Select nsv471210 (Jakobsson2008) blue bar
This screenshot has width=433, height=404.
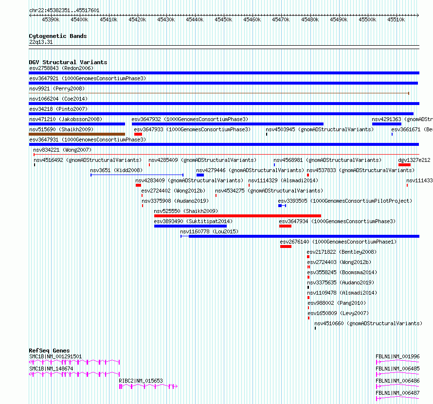pyautogui.click(x=77, y=124)
